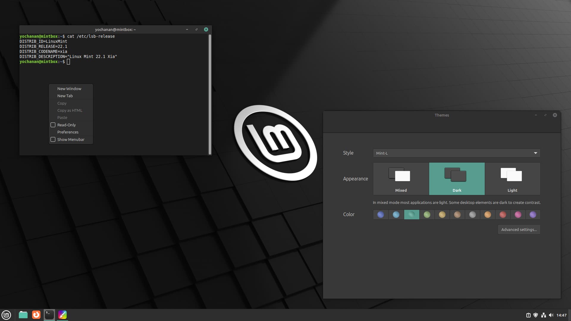Open the sound volume tray icon
The height and width of the screenshot is (321, 571).
pos(551,315)
